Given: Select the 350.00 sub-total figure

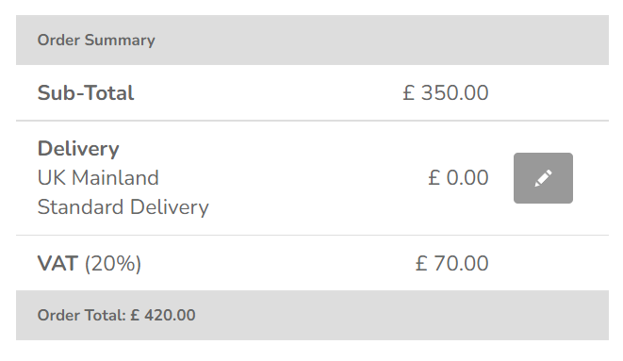Looking at the screenshot, I should (x=454, y=93).
